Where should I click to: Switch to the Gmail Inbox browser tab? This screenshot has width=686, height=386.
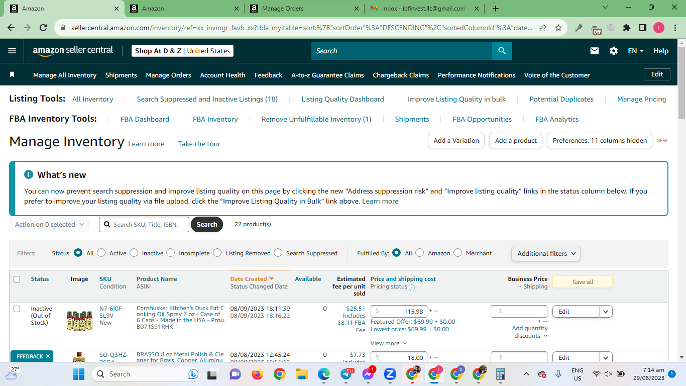(x=425, y=9)
